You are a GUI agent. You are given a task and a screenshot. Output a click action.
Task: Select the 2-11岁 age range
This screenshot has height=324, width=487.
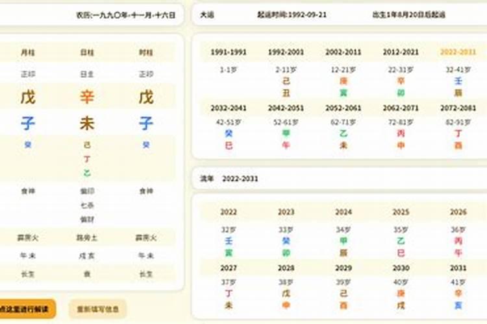pyautogui.click(x=286, y=70)
